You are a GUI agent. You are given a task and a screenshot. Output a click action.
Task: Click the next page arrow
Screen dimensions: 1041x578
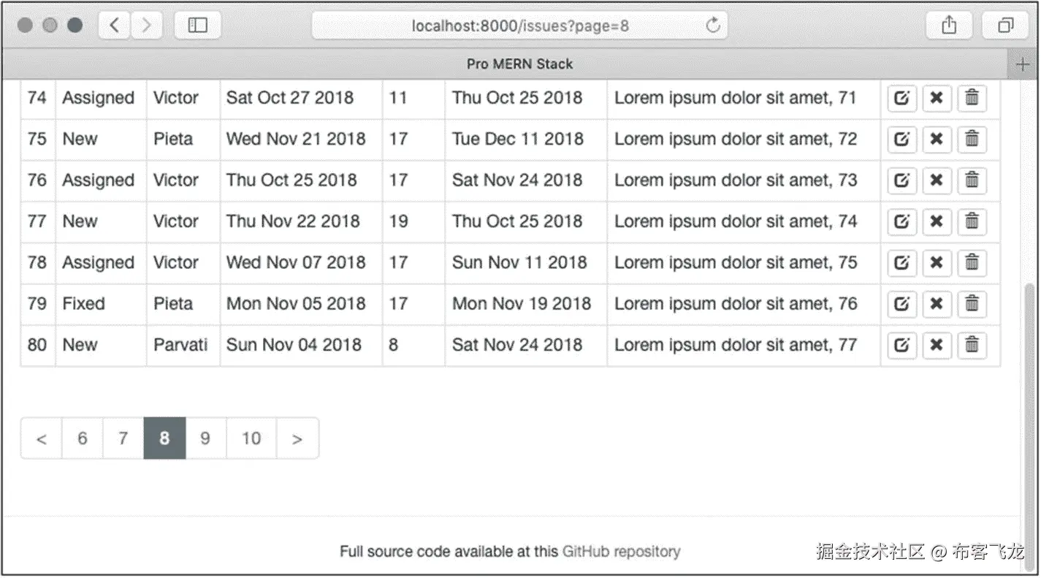pos(297,438)
